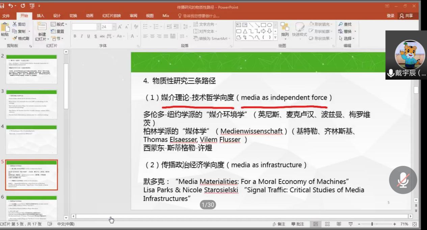Expand the Select (选择) dropdown
Viewport: 427px width, 230px height.
[x=347, y=39]
